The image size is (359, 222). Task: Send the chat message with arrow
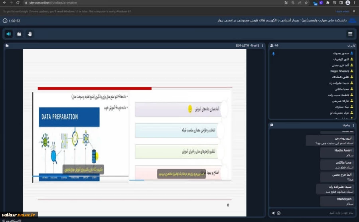click(273, 213)
